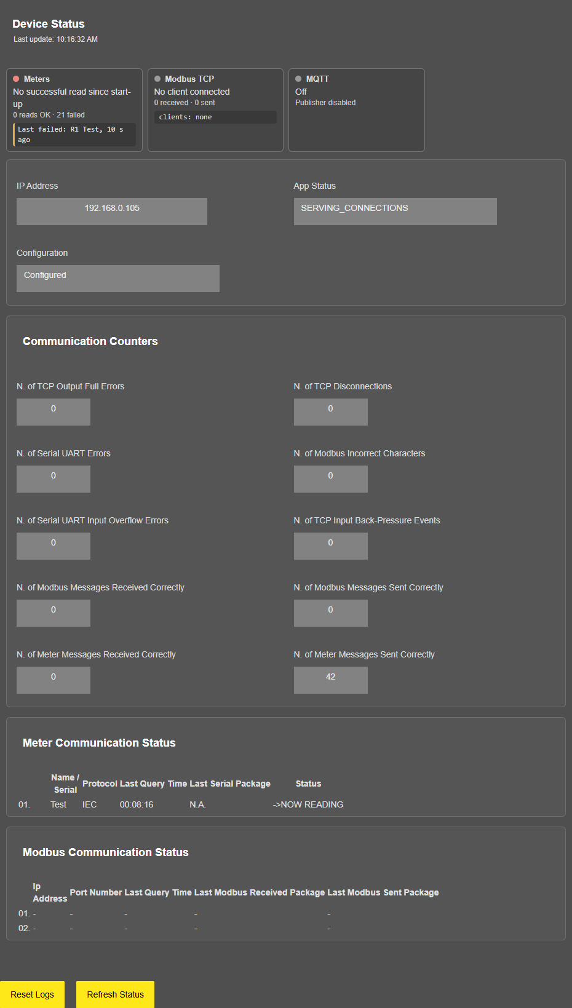Open the Meters status card title

coord(37,79)
